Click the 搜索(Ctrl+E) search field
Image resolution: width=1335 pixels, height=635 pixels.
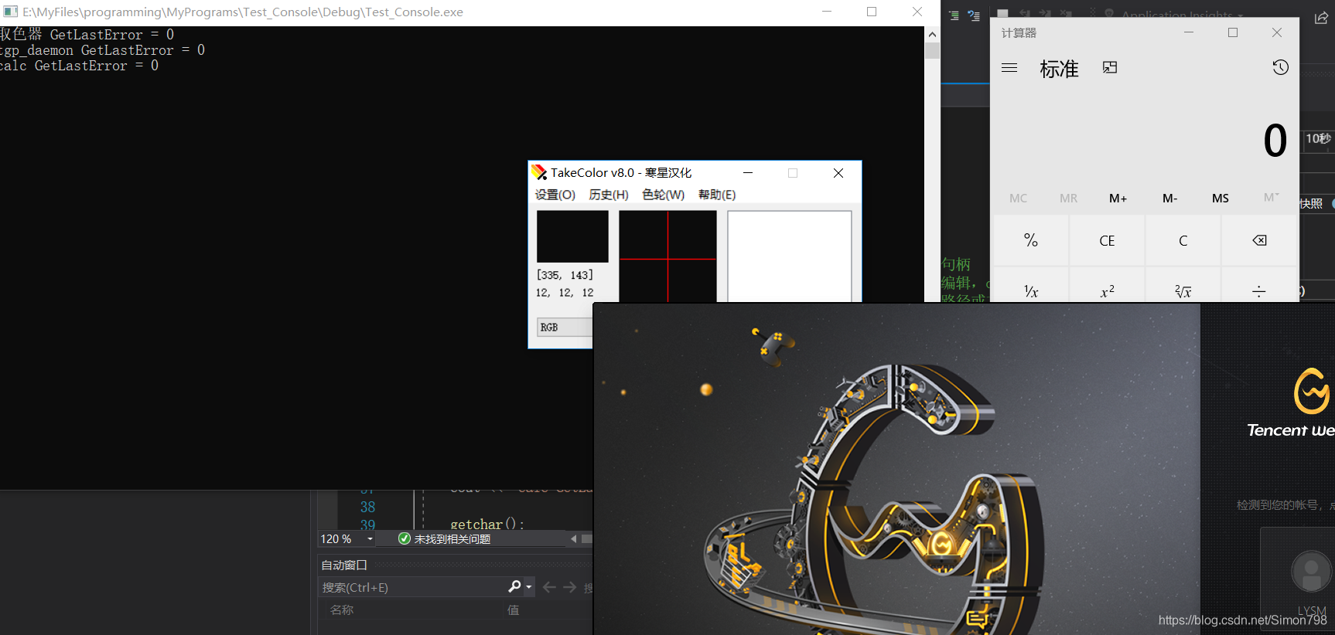tap(412, 588)
